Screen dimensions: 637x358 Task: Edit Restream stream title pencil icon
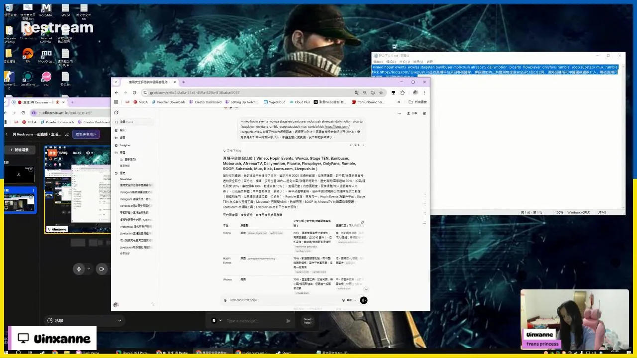pyautogui.click(x=67, y=134)
